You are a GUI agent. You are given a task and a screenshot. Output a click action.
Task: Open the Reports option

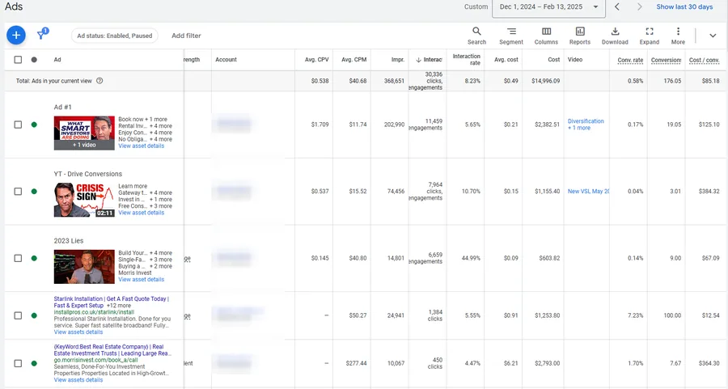580,36
